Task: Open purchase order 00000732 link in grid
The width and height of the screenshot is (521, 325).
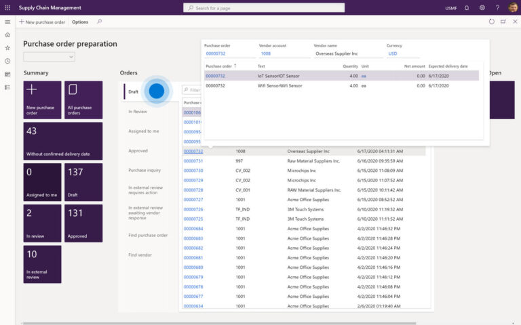Action: pyautogui.click(x=193, y=151)
